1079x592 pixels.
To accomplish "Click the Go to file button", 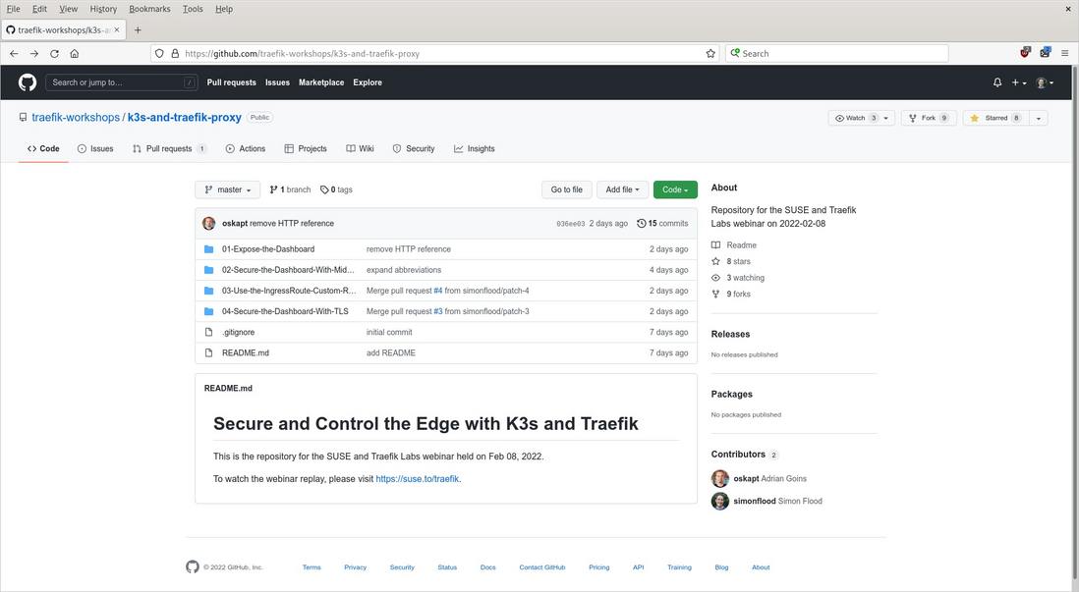I will pos(566,189).
